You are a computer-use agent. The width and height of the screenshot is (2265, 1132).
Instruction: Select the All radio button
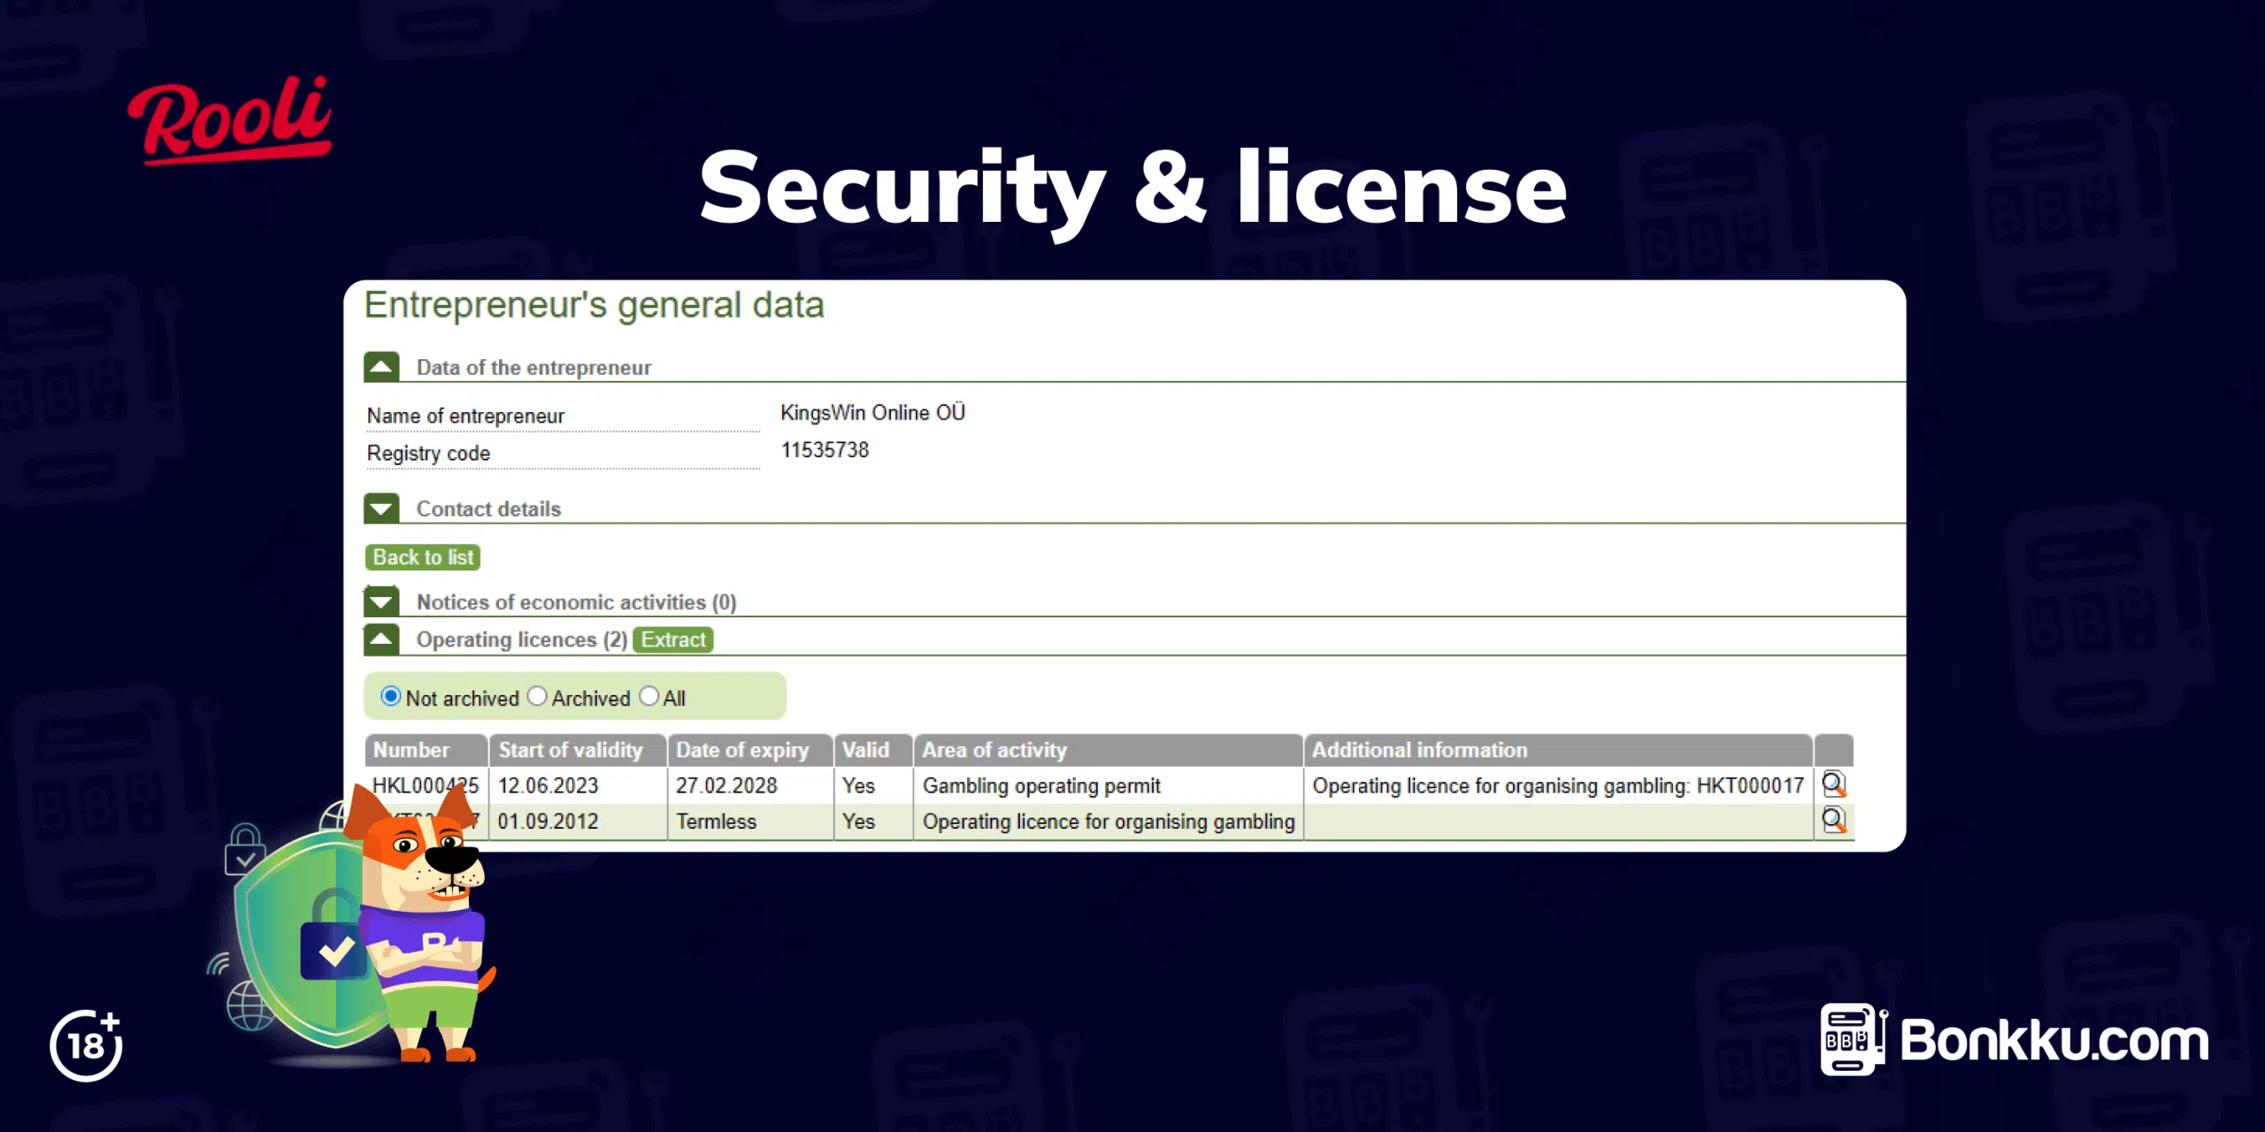pyautogui.click(x=649, y=696)
